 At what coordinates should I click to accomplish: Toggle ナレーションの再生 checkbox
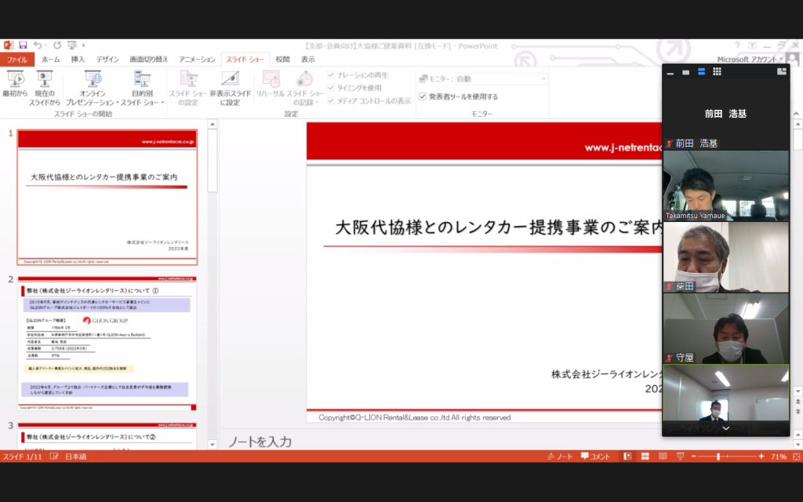(x=331, y=75)
